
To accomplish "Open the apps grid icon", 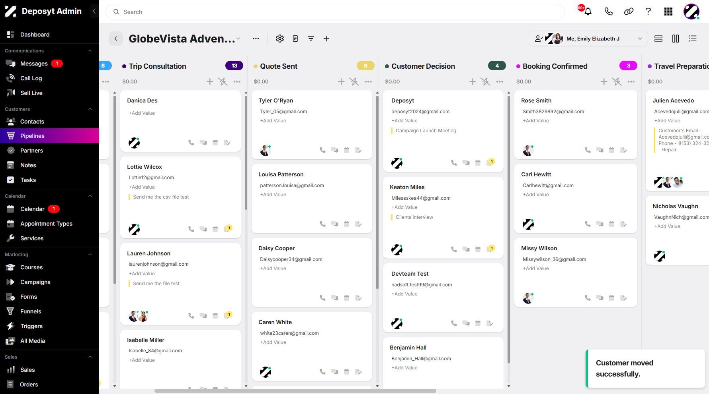I will 668,12.
